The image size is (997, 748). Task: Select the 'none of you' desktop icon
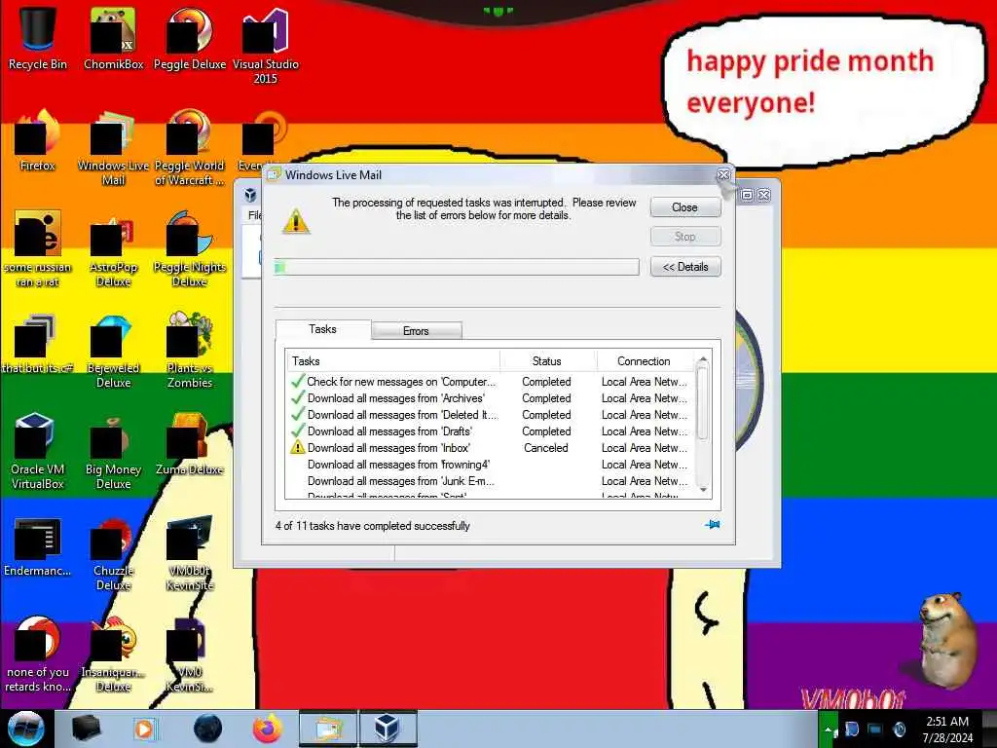point(38,654)
